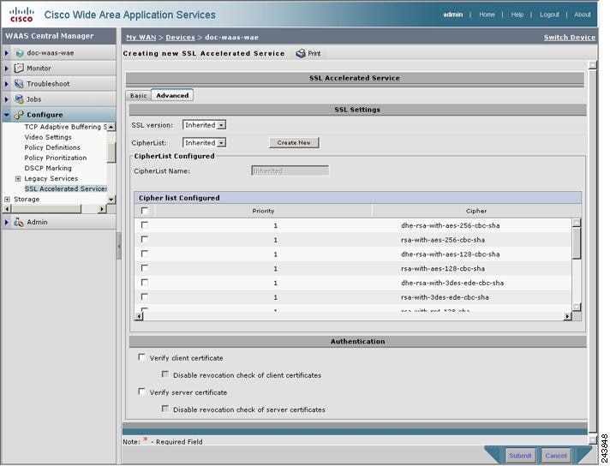Expand the doc-waas-wae menu arrow

[x=6, y=53]
